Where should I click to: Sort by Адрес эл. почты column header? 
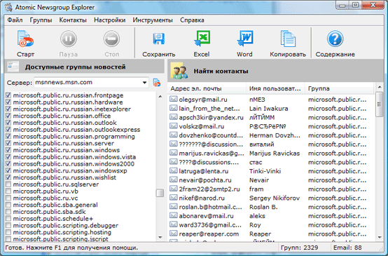coord(207,88)
